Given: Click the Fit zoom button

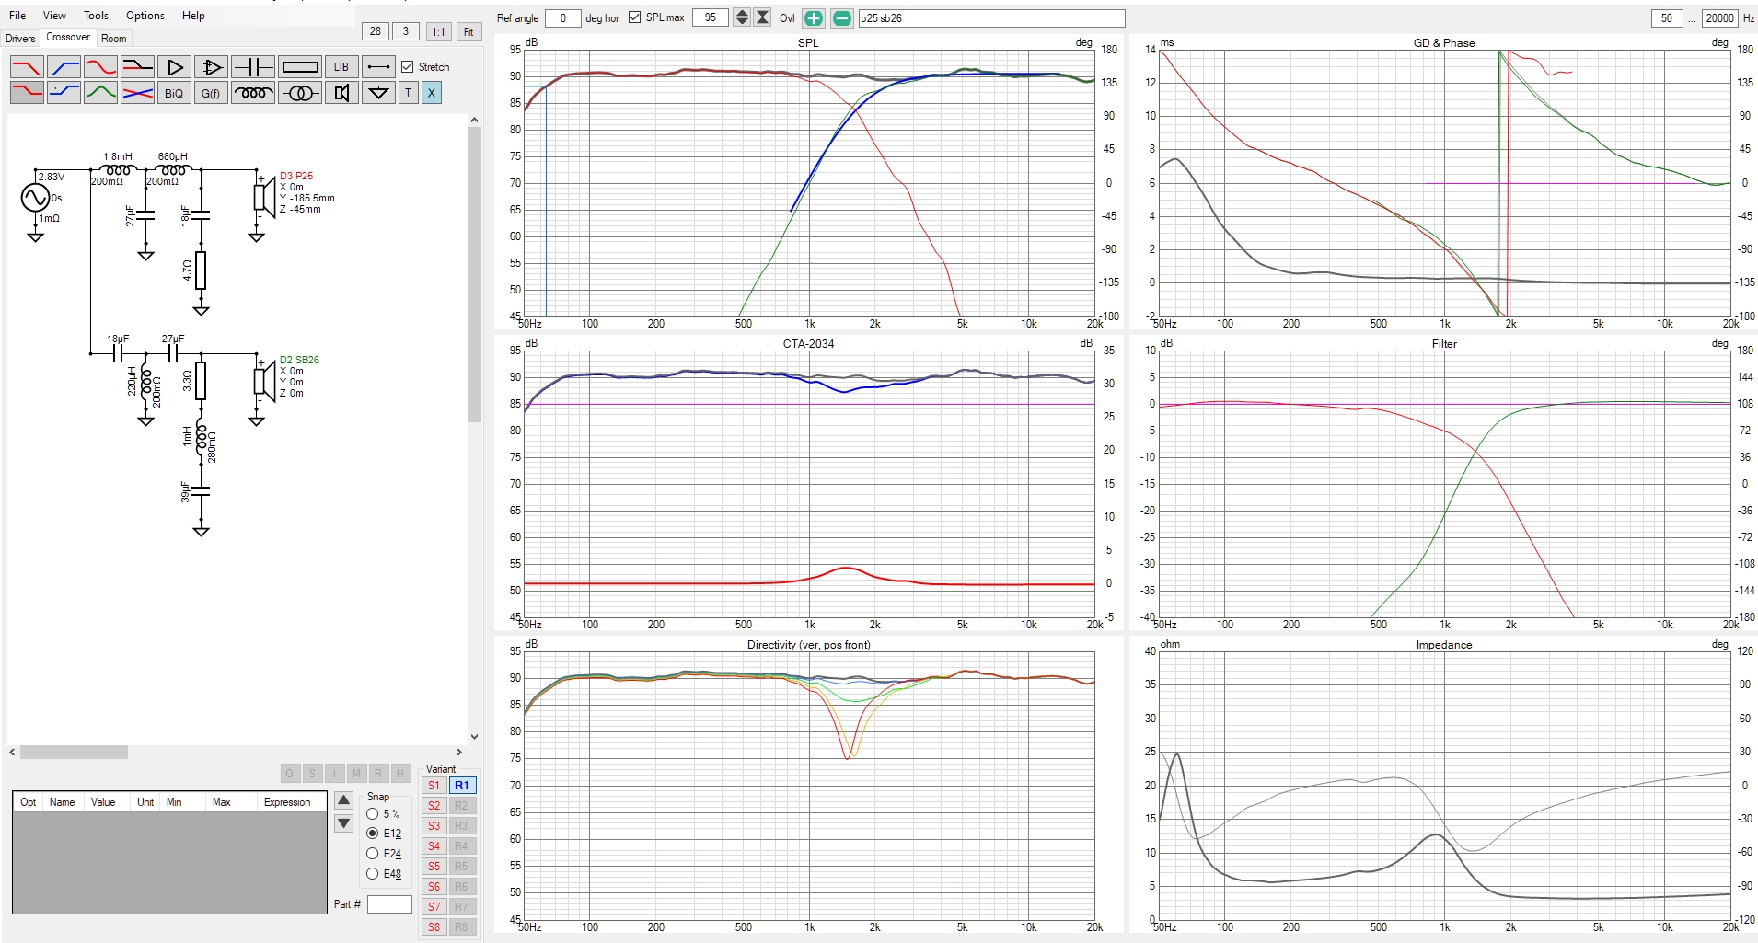Looking at the screenshot, I should coord(468,31).
